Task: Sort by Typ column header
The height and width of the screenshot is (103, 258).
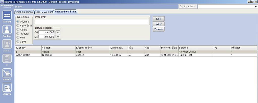Action: (x=222, y=48)
